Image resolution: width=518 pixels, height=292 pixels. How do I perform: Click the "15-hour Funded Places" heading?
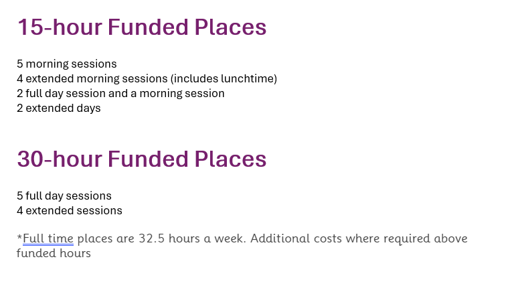(x=142, y=27)
